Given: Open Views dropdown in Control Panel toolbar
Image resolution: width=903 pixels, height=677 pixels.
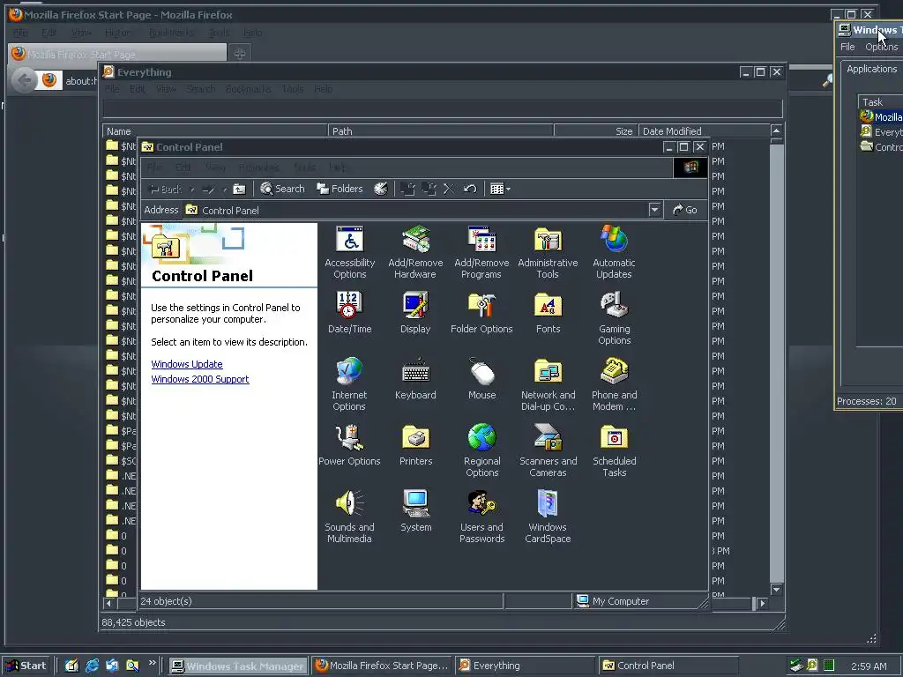Looking at the screenshot, I should (x=500, y=189).
